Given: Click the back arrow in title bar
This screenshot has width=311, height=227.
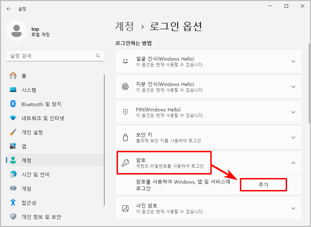Looking at the screenshot, I should click(x=8, y=9).
